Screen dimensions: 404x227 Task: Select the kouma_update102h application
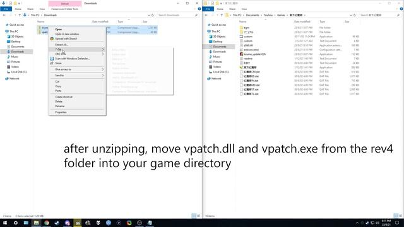click(x=254, y=54)
